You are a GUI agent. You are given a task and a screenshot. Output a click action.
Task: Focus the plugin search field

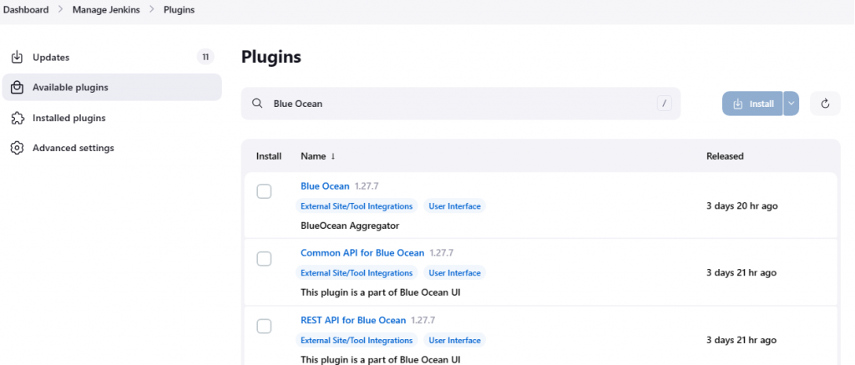[x=459, y=104]
